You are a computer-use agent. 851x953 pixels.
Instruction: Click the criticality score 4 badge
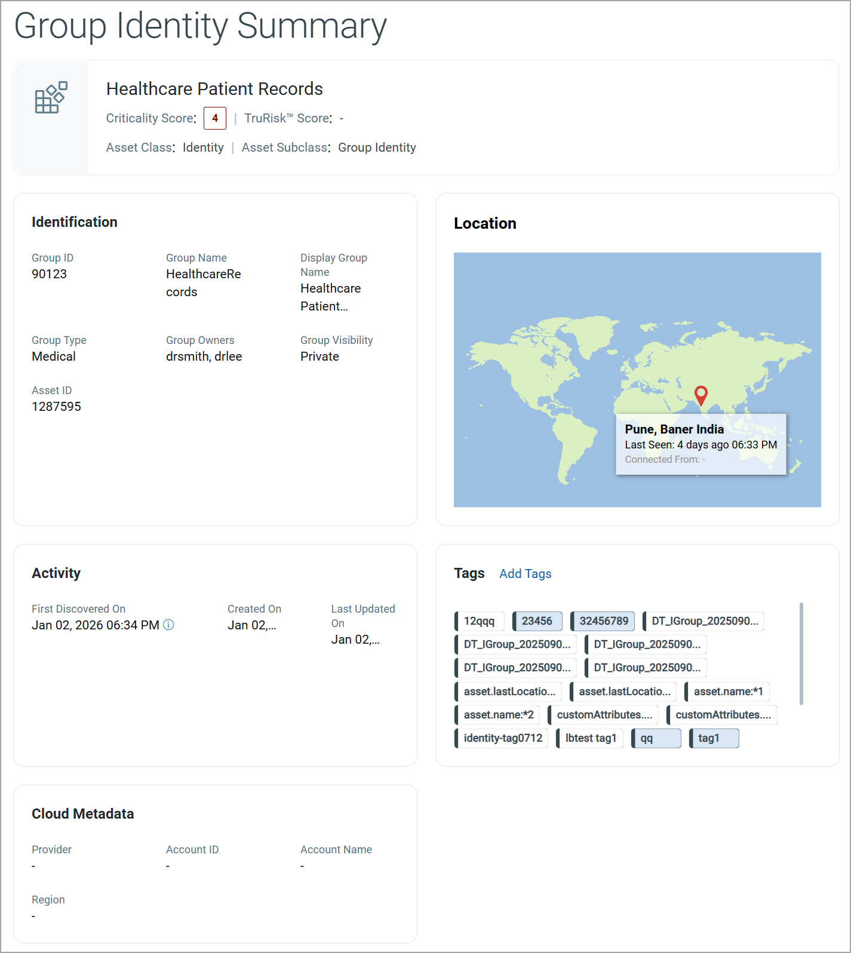215,118
